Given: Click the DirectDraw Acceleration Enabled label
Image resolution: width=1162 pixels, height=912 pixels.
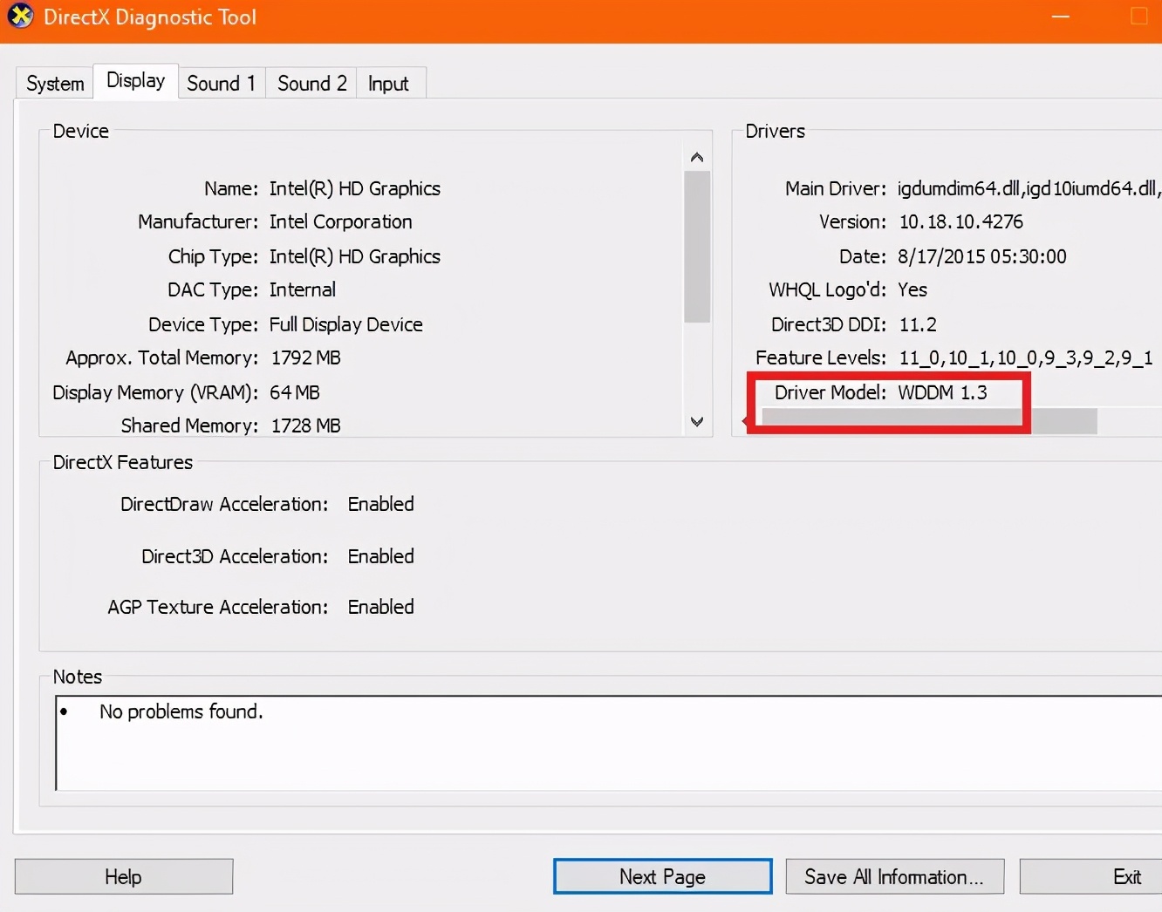Looking at the screenshot, I should (x=380, y=504).
